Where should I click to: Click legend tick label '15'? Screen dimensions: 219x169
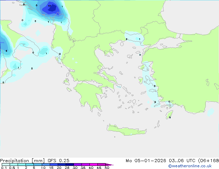(x=51, y=168)
